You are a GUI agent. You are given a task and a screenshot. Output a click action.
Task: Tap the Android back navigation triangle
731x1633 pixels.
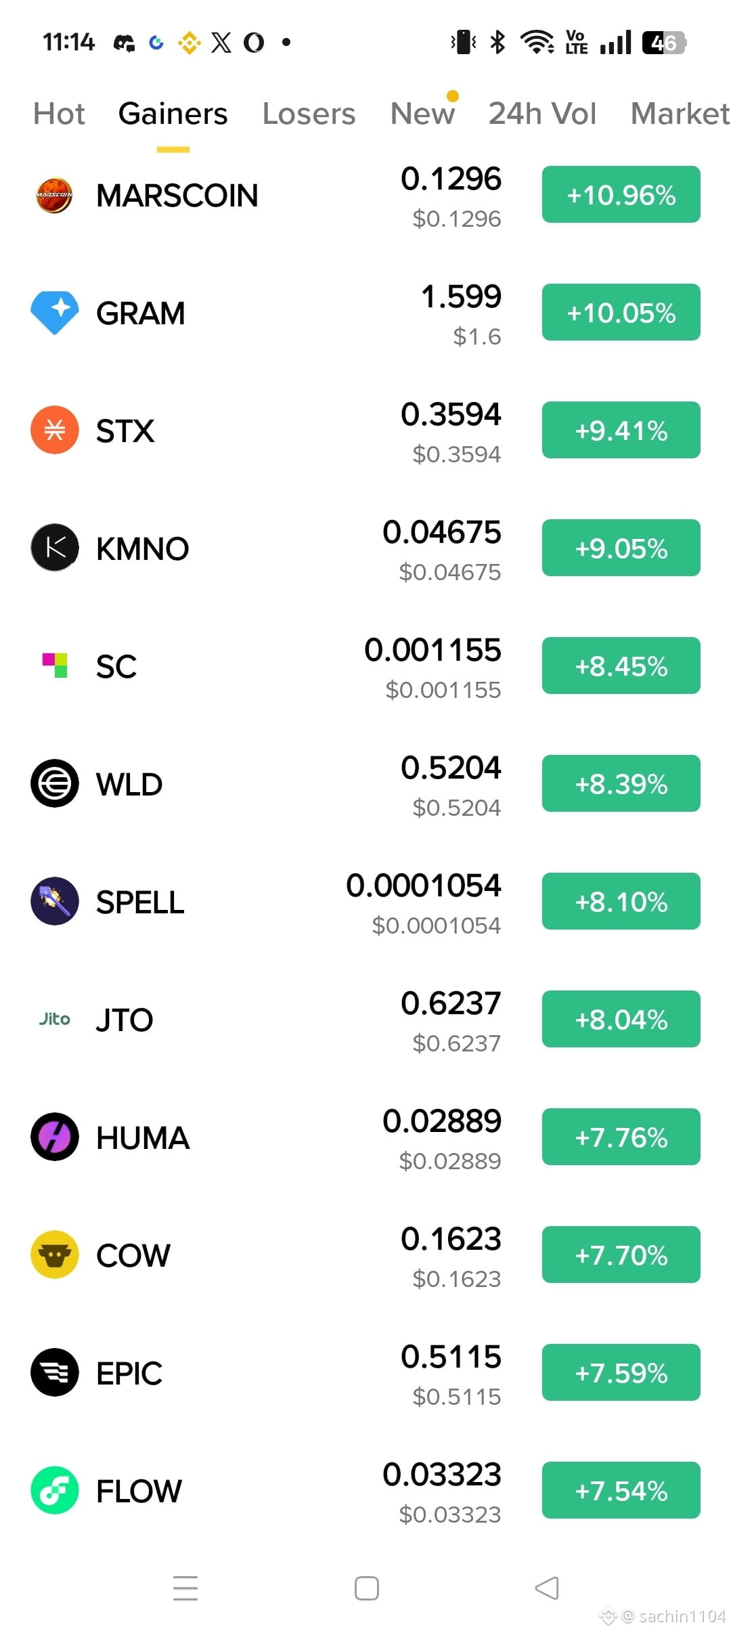[x=547, y=1588]
